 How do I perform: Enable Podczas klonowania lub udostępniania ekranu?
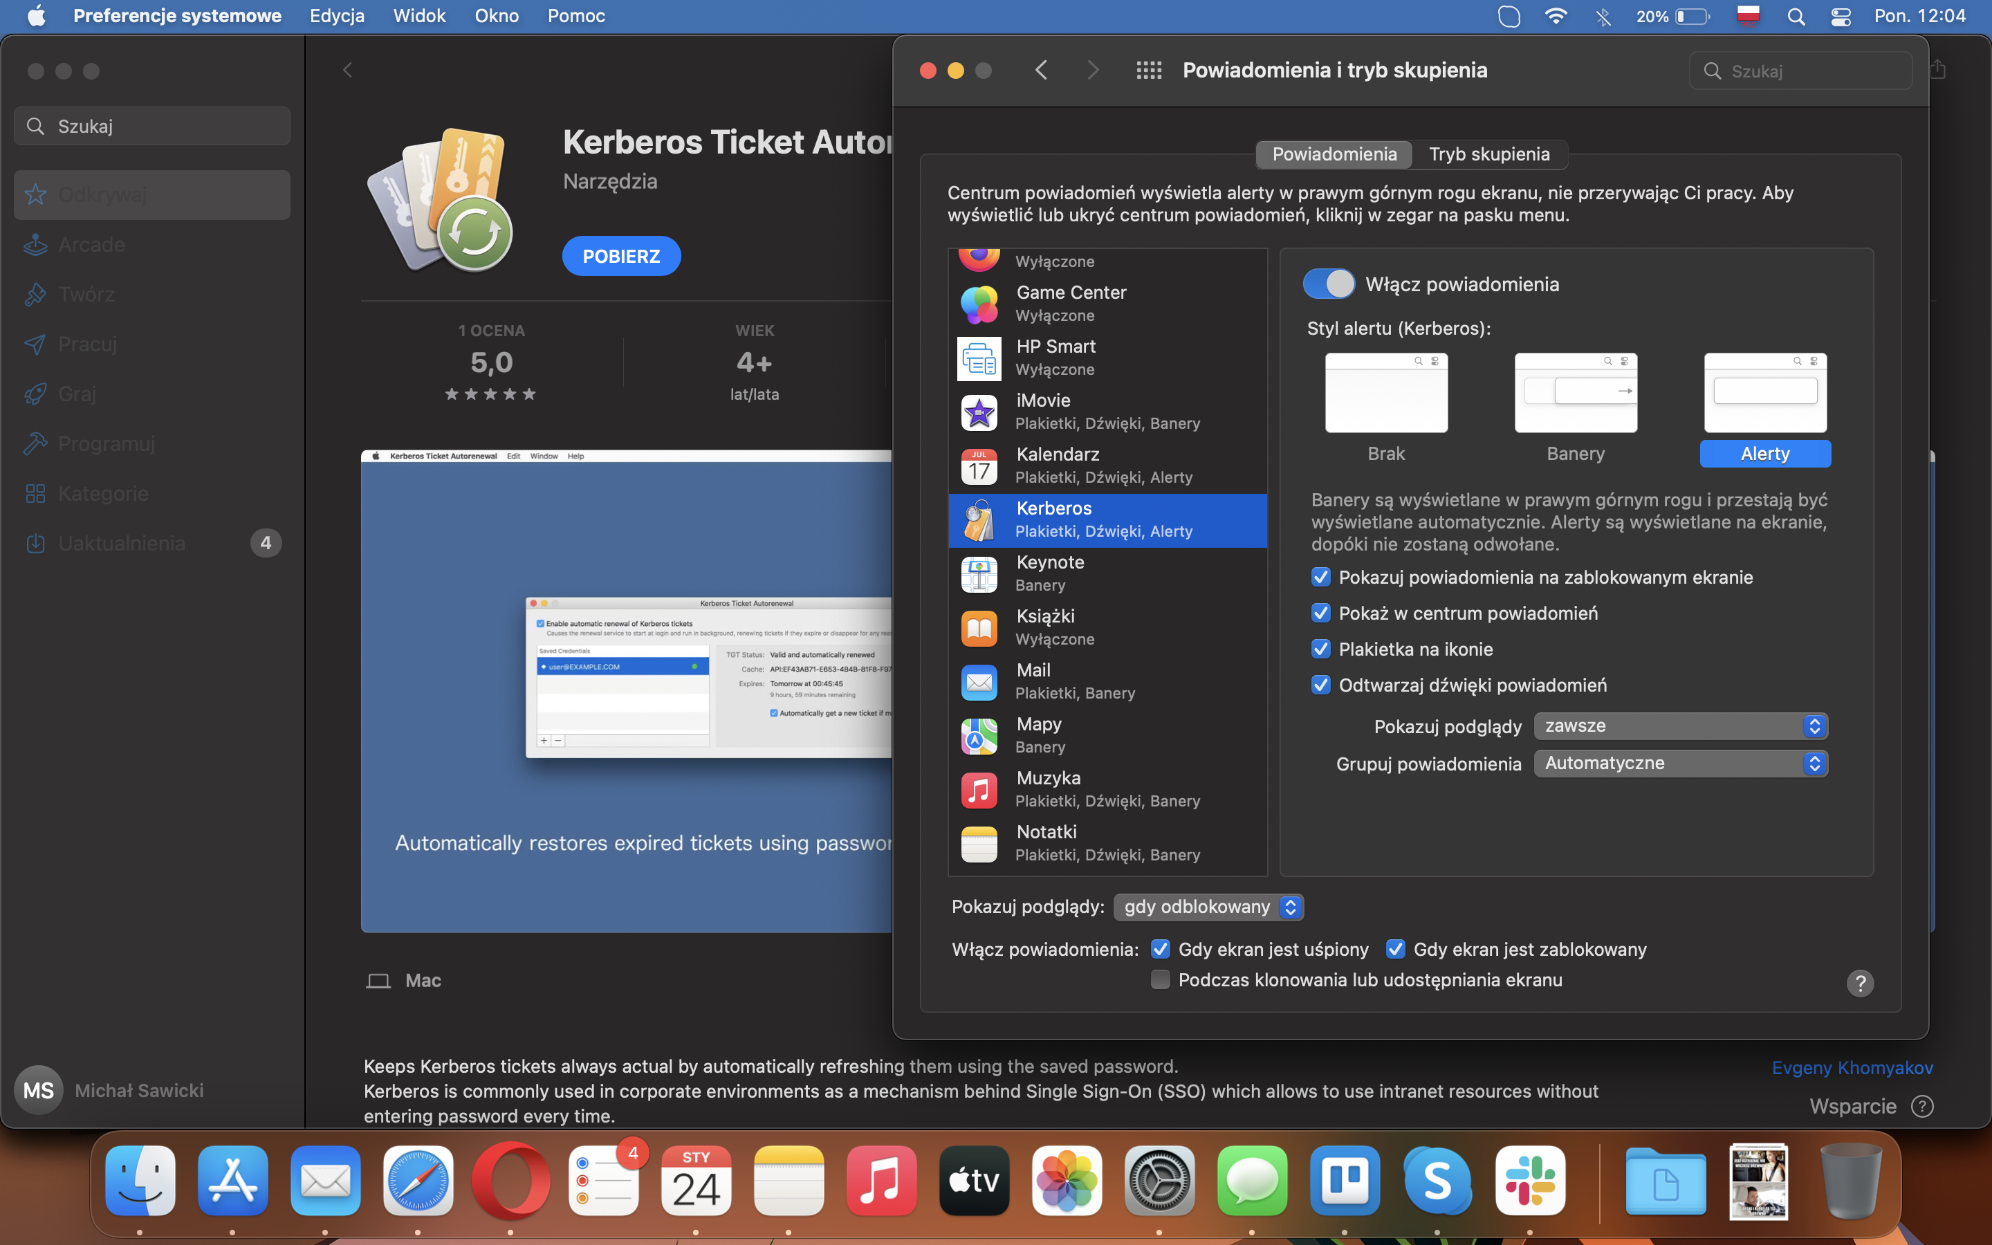point(1160,980)
